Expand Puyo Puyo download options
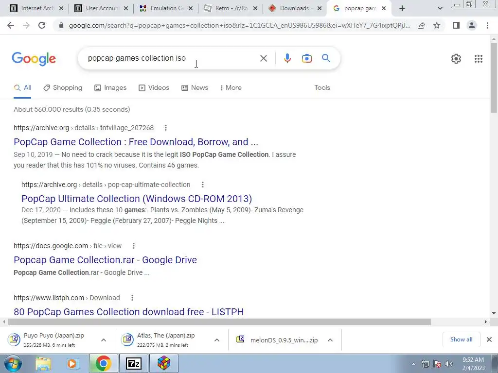 click(104, 340)
